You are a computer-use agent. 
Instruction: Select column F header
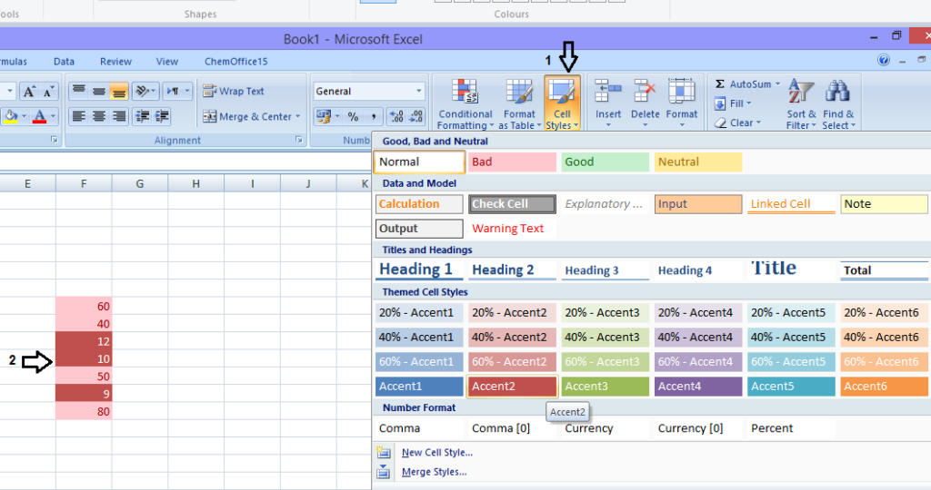pyautogui.click(x=84, y=183)
